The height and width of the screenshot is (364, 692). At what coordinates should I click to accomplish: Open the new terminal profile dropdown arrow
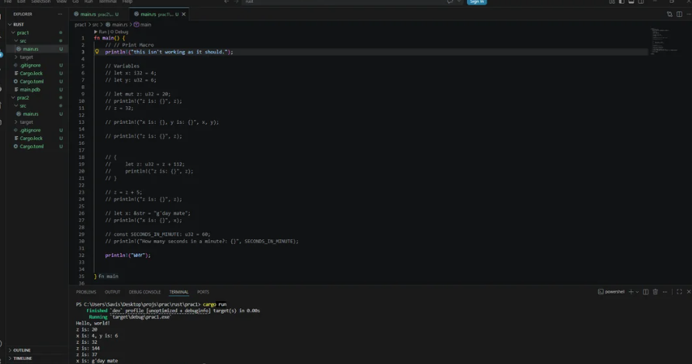(637, 292)
